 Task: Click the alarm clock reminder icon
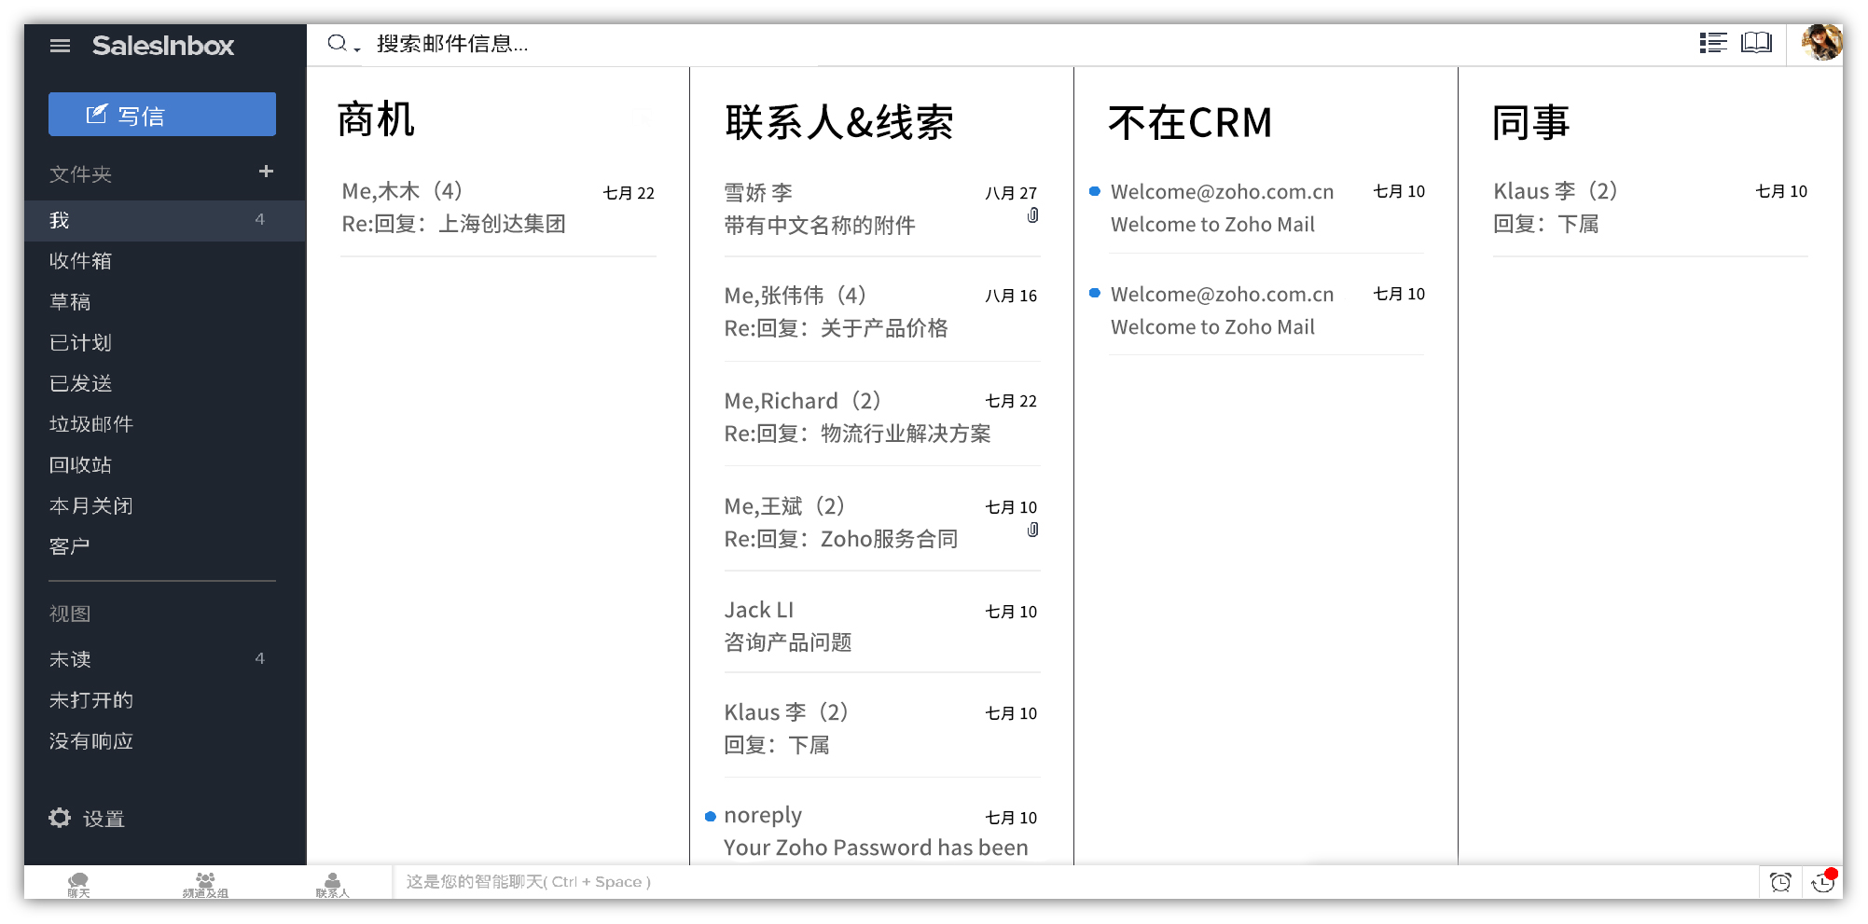[1779, 882]
